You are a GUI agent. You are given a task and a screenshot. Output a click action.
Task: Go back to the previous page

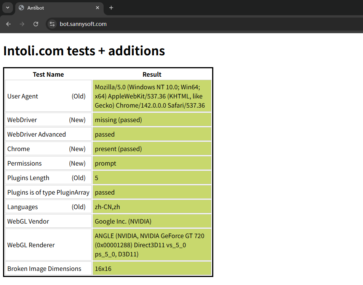[x=8, y=24]
